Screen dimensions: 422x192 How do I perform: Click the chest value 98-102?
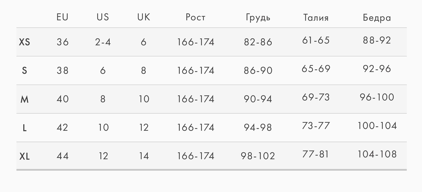(x=258, y=156)
